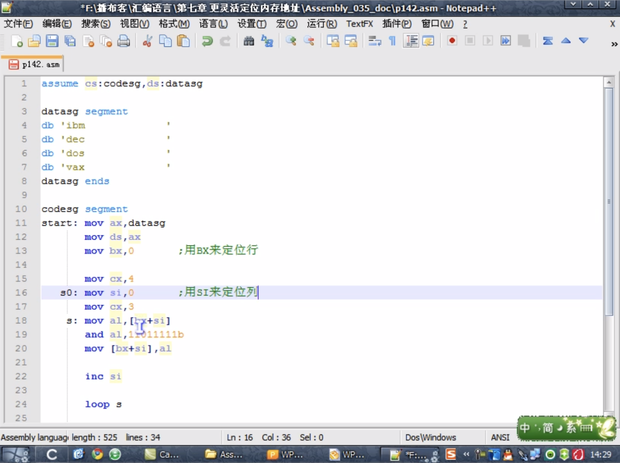Image resolution: width=620 pixels, height=463 pixels.
Task: Click the Undo arrow icon
Action: [207, 41]
